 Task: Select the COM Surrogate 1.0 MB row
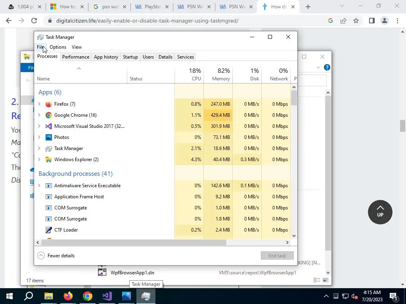click(x=162, y=208)
